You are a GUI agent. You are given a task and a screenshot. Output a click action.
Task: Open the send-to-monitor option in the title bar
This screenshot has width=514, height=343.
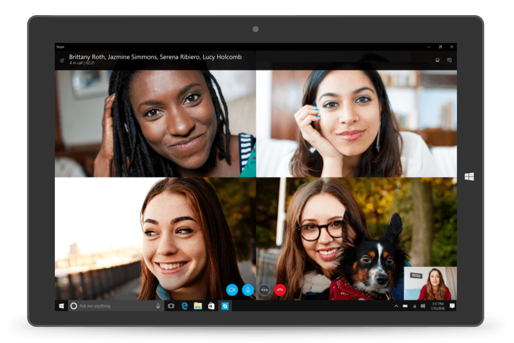(x=437, y=60)
